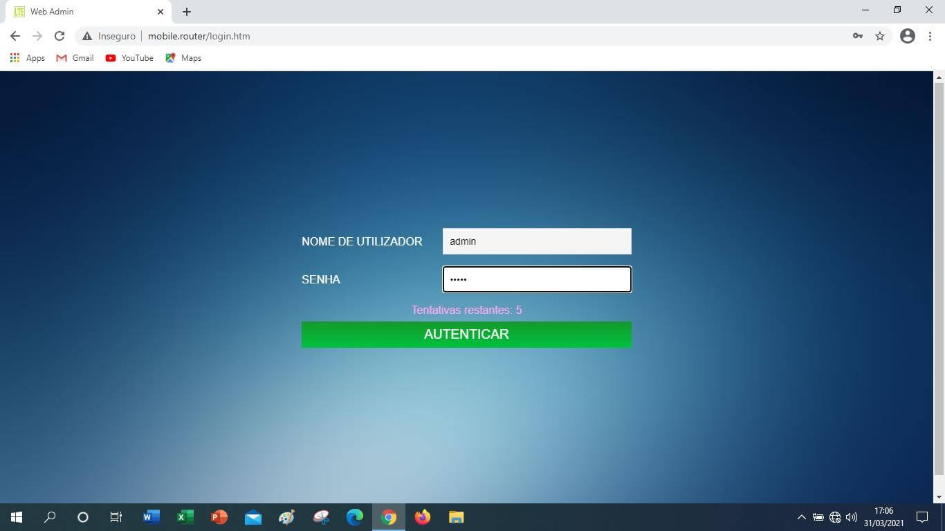Bookmark this page with the star icon
The width and height of the screenshot is (945, 531).
click(x=880, y=36)
